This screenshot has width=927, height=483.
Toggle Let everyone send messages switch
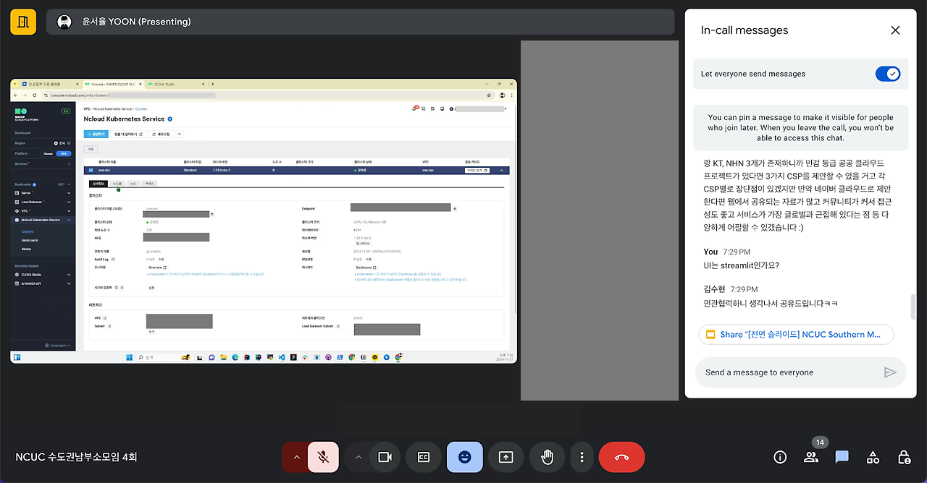(x=888, y=74)
